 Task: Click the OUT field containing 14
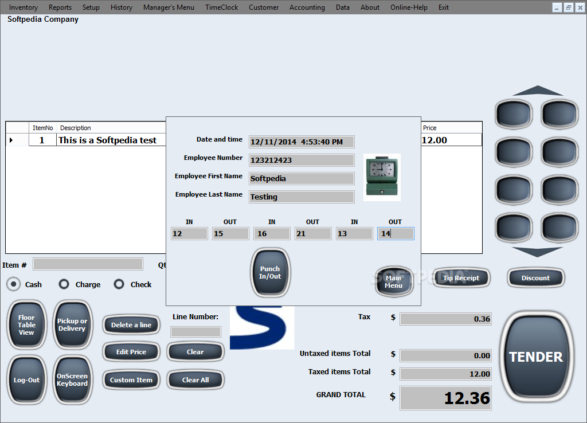[x=396, y=234]
